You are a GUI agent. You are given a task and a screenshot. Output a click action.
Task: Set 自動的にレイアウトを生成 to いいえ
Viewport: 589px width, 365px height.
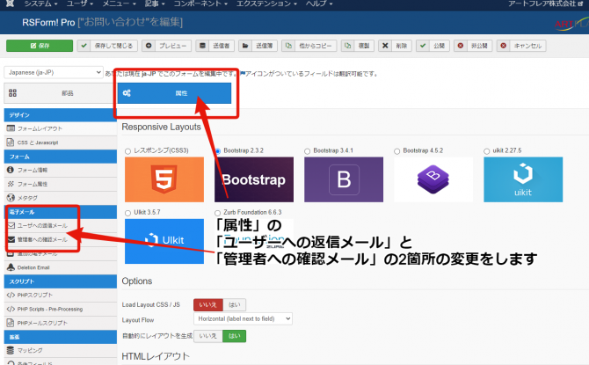(x=208, y=336)
